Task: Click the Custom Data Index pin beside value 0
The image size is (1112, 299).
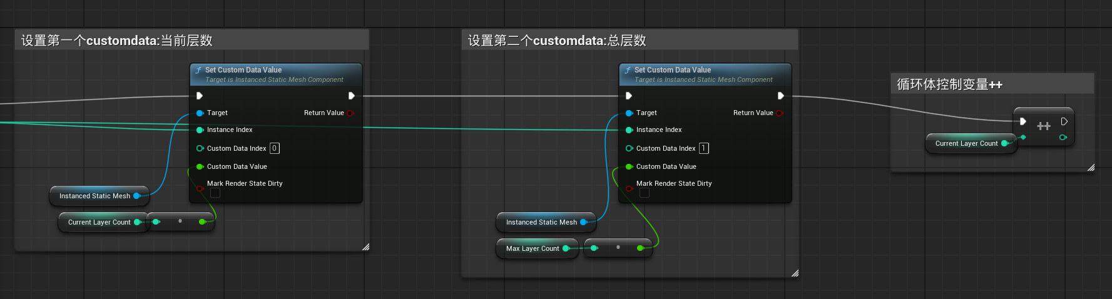Action: 200,148
